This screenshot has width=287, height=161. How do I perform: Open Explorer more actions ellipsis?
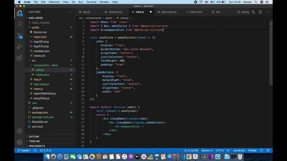(70, 12)
